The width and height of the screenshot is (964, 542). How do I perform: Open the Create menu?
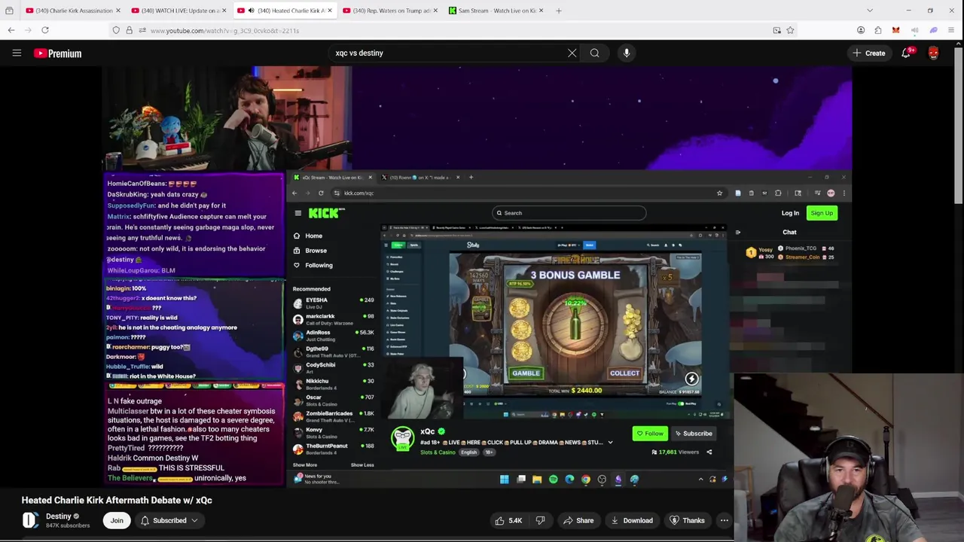[868, 53]
